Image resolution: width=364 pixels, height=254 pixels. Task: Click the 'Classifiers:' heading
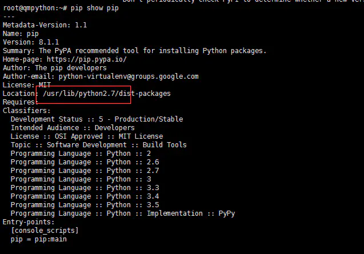26,111
